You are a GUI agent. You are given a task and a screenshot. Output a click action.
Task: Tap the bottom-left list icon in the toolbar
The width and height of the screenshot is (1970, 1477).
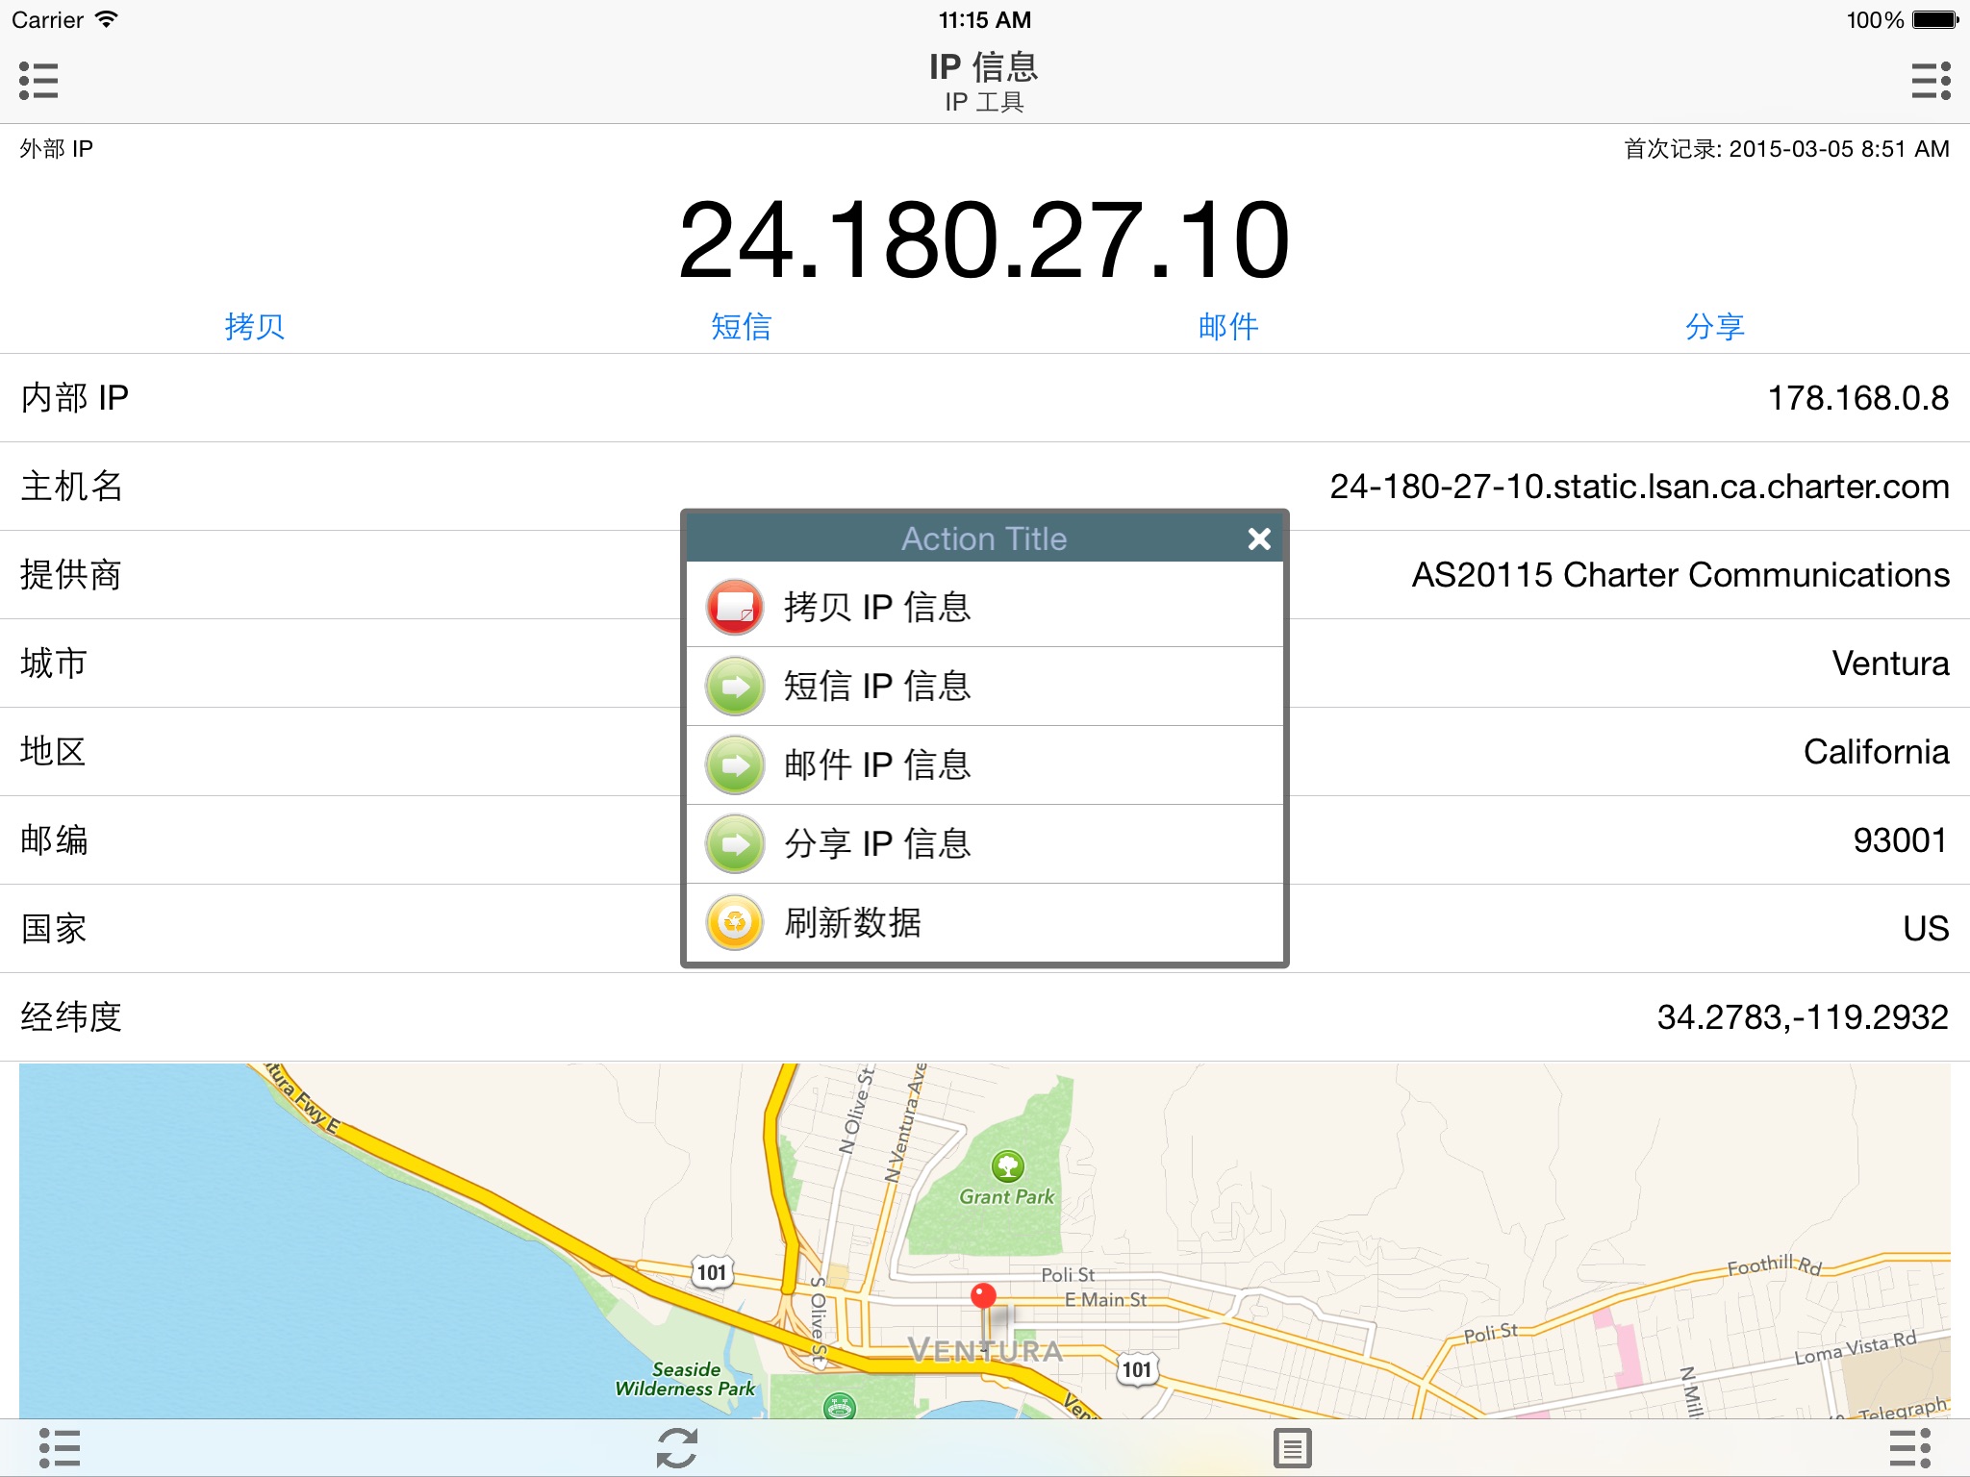59,1448
